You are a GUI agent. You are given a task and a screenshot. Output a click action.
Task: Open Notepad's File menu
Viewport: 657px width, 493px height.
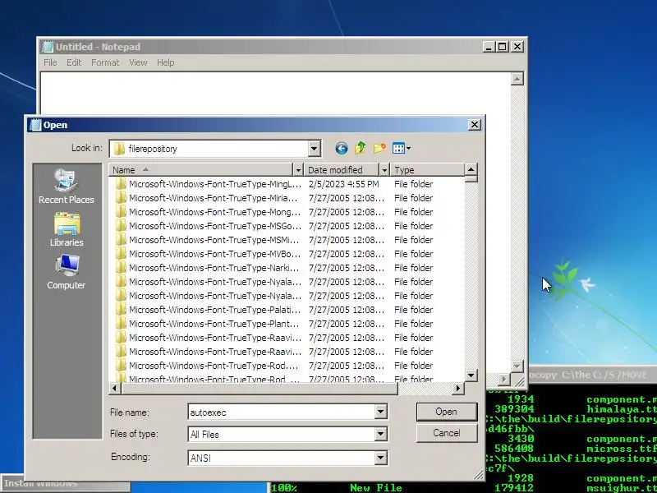[x=50, y=62]
